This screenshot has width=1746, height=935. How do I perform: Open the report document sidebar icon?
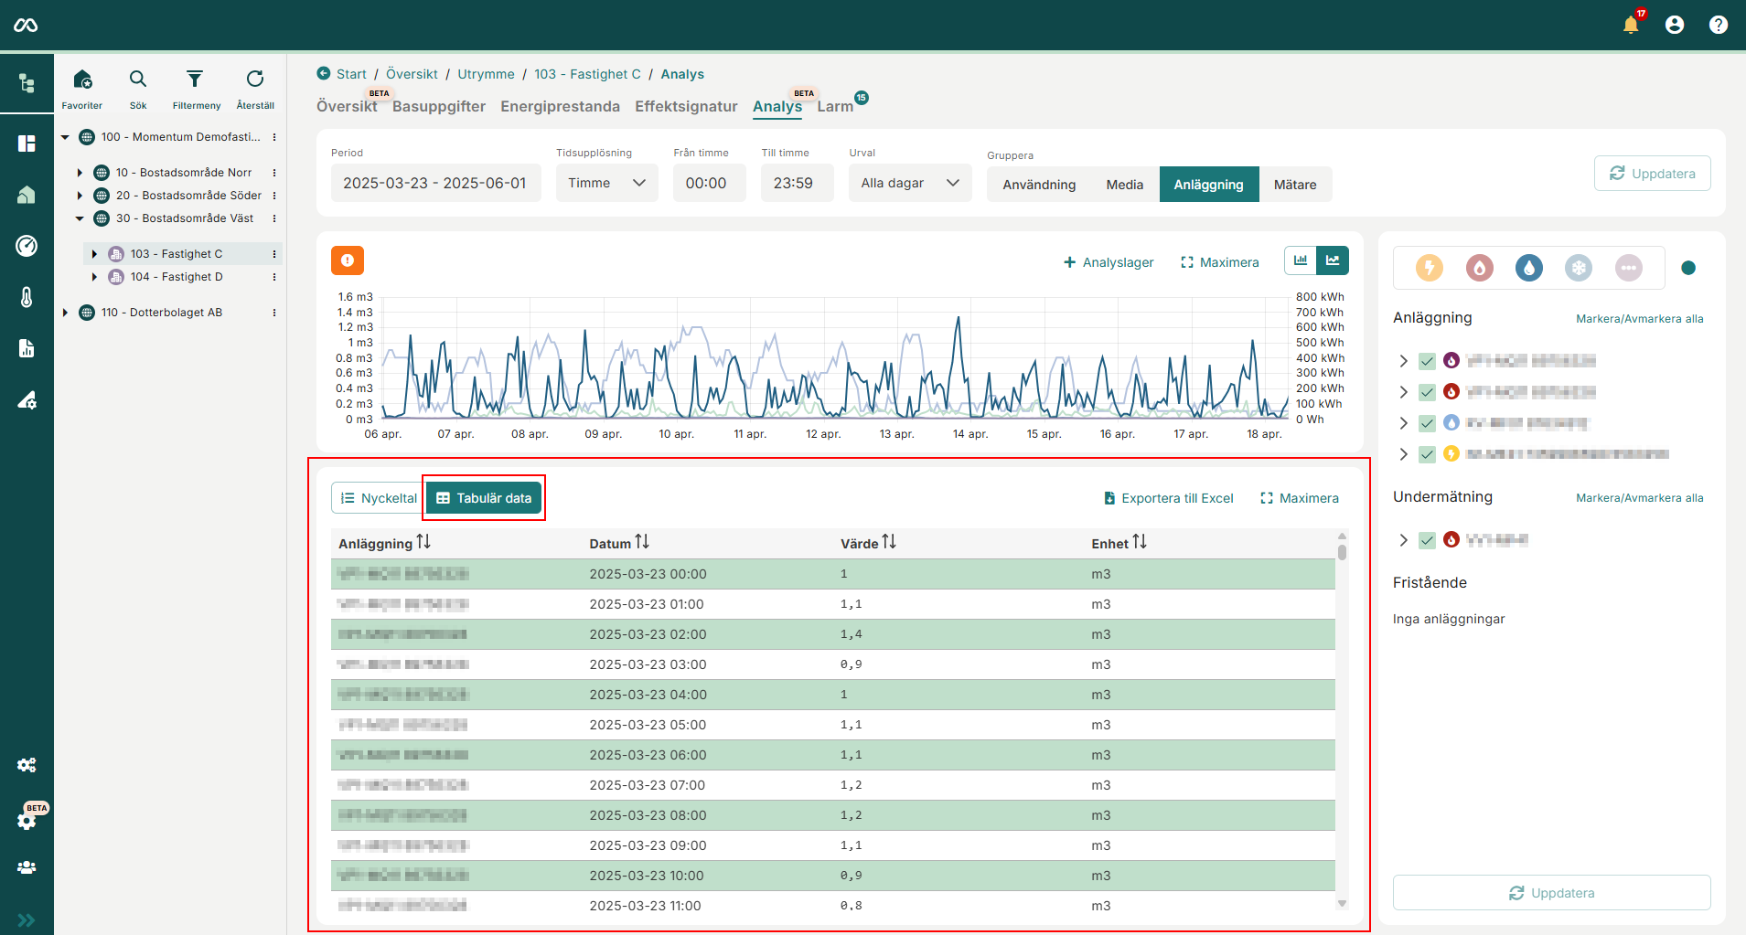[27, 348]
